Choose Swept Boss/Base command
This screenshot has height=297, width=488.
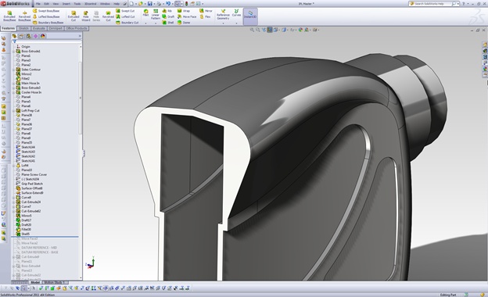46,11
